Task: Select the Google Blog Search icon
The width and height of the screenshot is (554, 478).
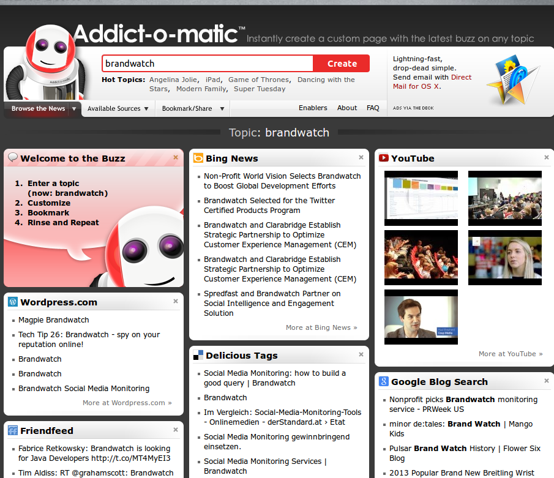Action: point(383,381)
